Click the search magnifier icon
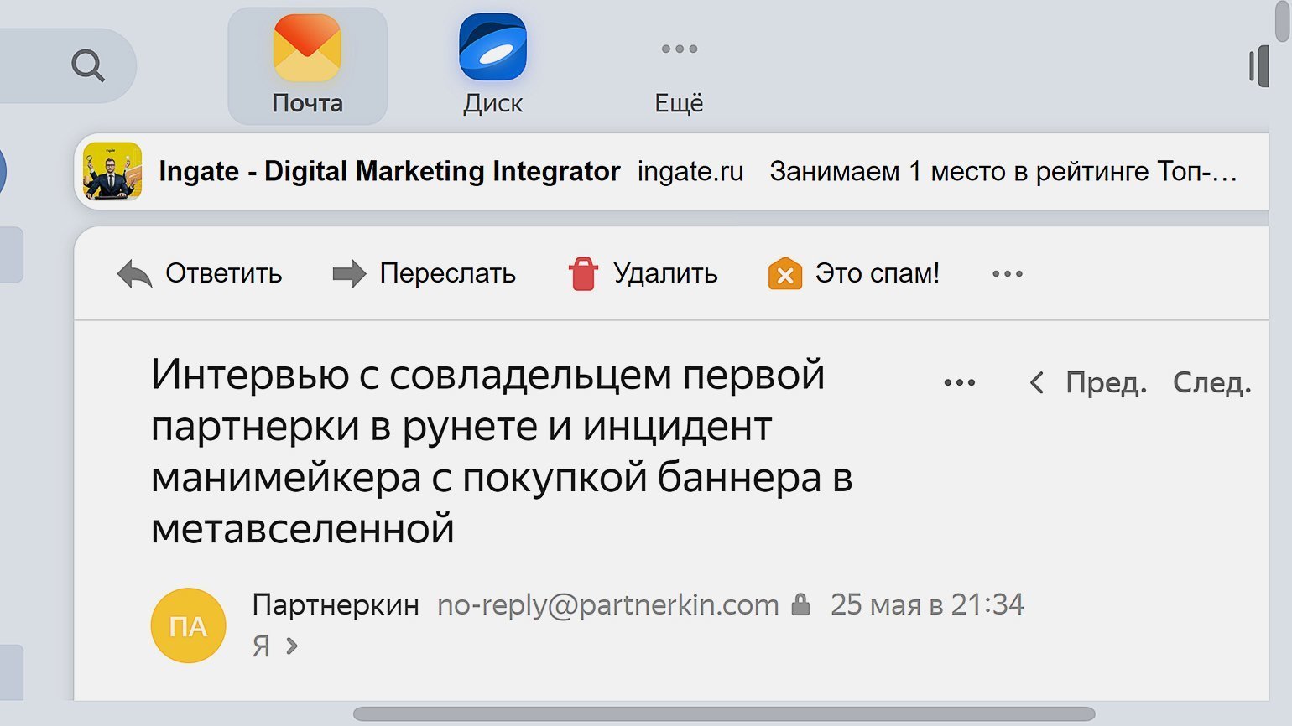This screenshot has height=726, width=1292. (x=87, y=65)
